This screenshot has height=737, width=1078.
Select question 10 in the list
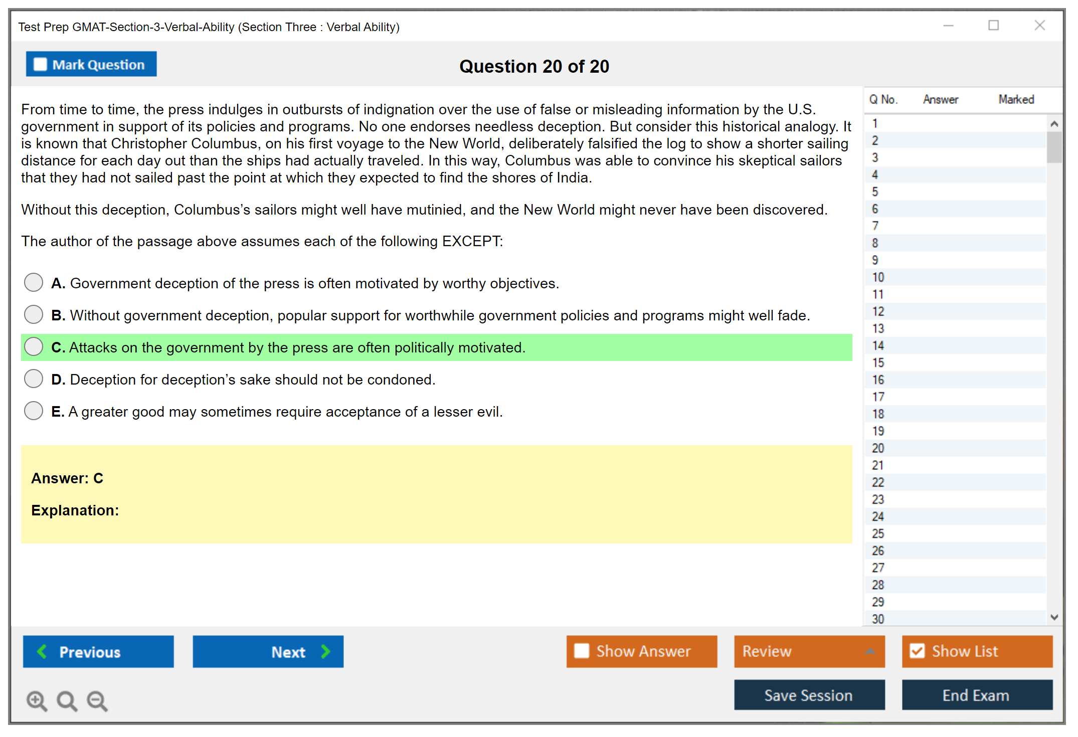click(956, 277)
